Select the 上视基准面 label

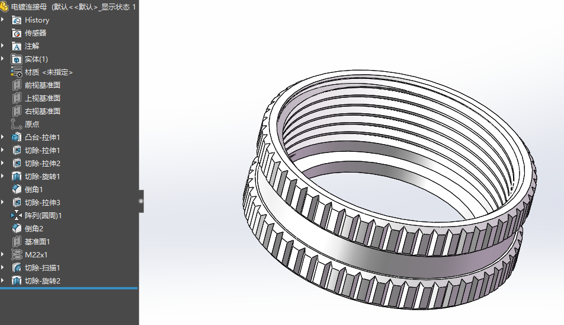[x=43, y=98]
